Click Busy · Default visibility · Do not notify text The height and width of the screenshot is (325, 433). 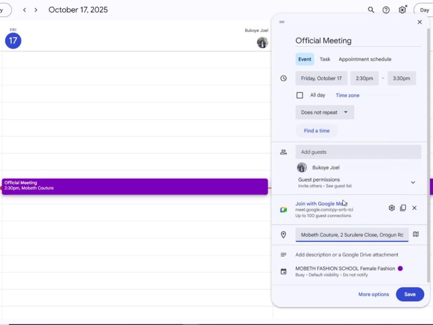tap(331, 275)
